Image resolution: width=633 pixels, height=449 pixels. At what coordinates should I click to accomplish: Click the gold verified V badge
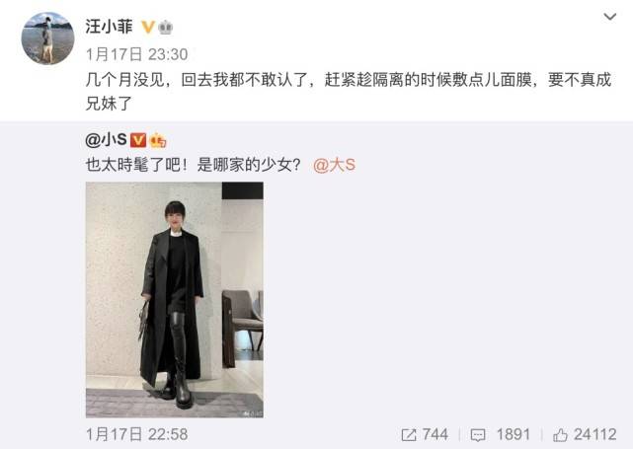(x=148, y=28)
